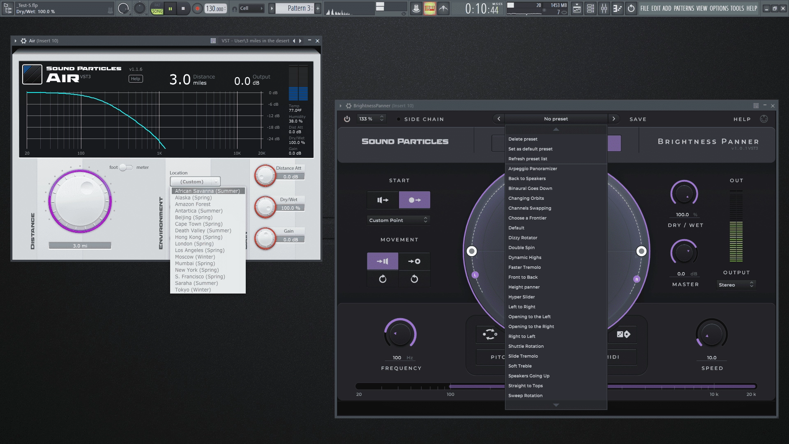
Task: Open the FILE menu
Action: pyautogui.click(x=644, y=8)
